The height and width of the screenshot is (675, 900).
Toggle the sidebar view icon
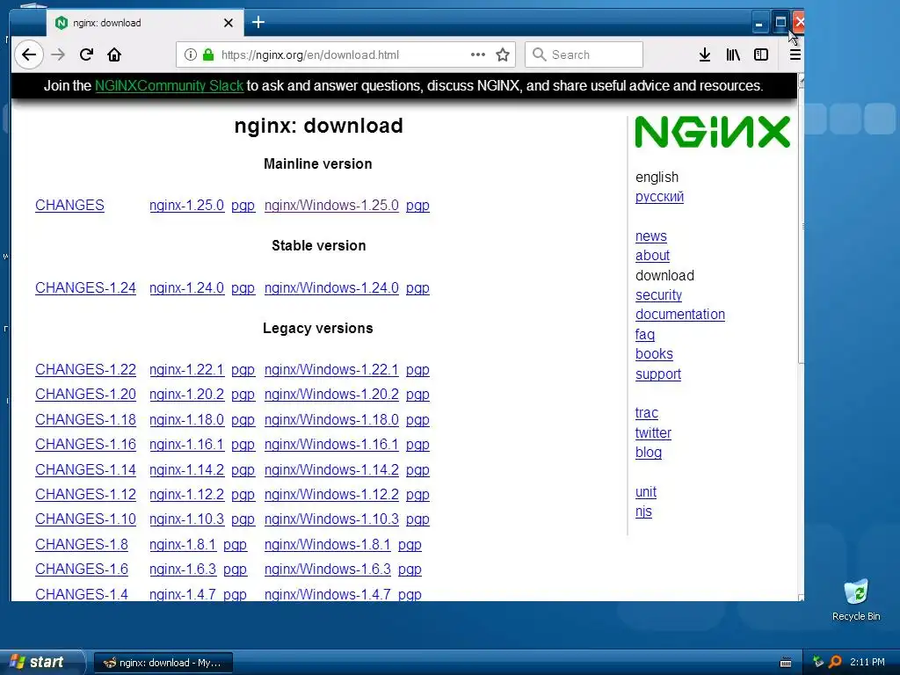(x=761, y=54)
